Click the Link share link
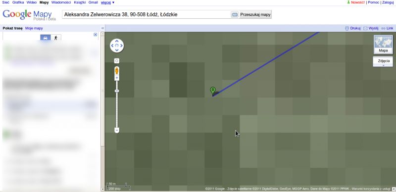 click(387, 28)
